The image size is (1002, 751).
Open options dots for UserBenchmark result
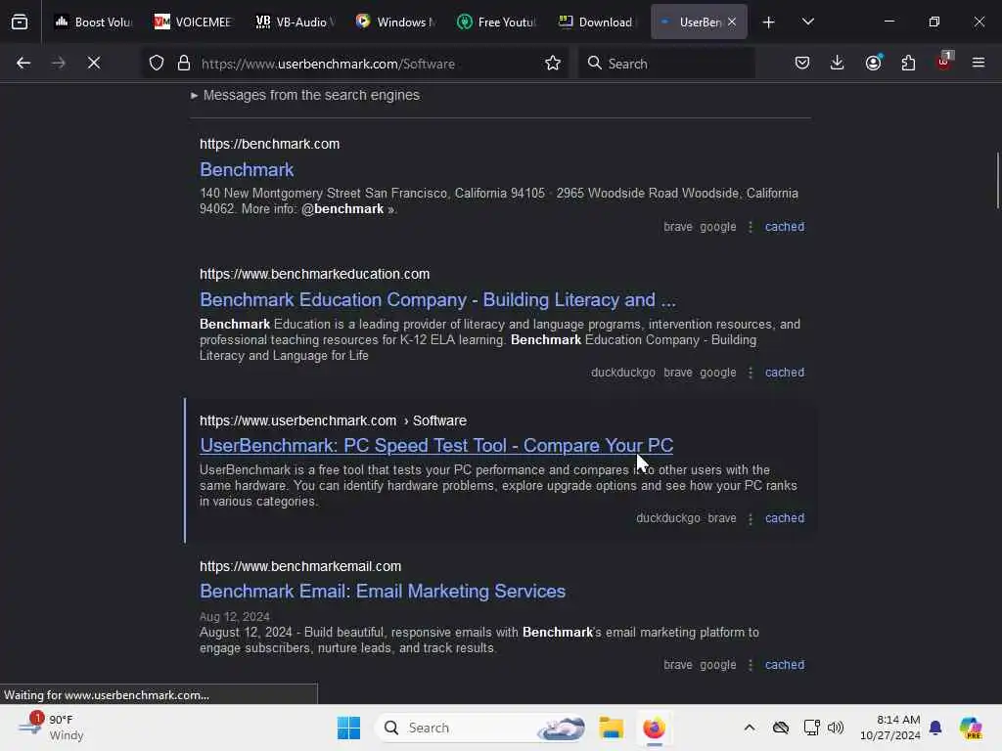[751, 518]
